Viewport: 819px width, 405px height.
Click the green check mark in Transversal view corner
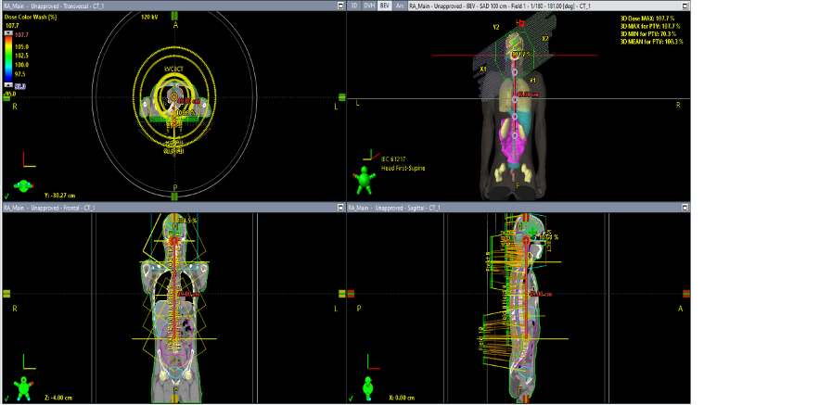point(6,196)
